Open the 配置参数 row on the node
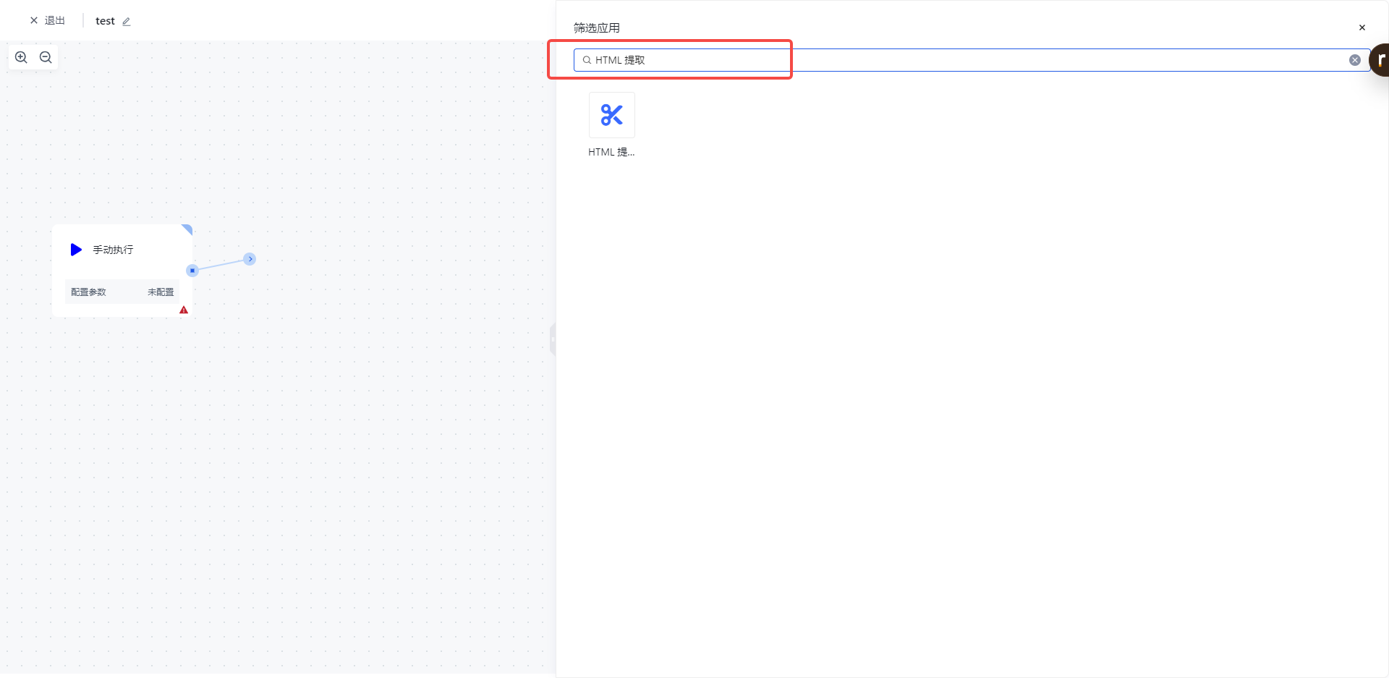The image size is (1389, 678). point(89,292)
